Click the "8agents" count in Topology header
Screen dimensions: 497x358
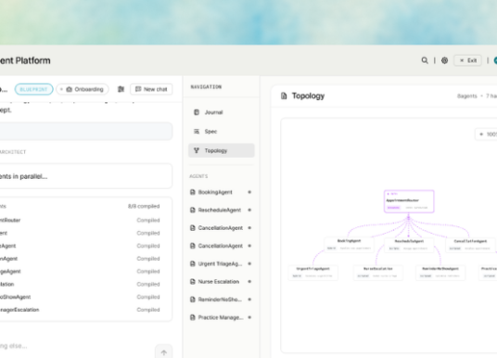(467, 96)
